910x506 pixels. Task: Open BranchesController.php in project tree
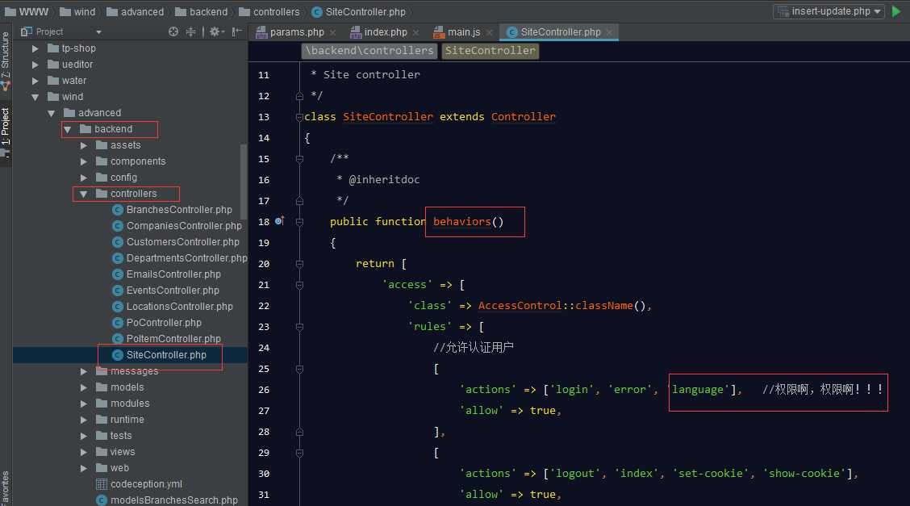[173, 210]
